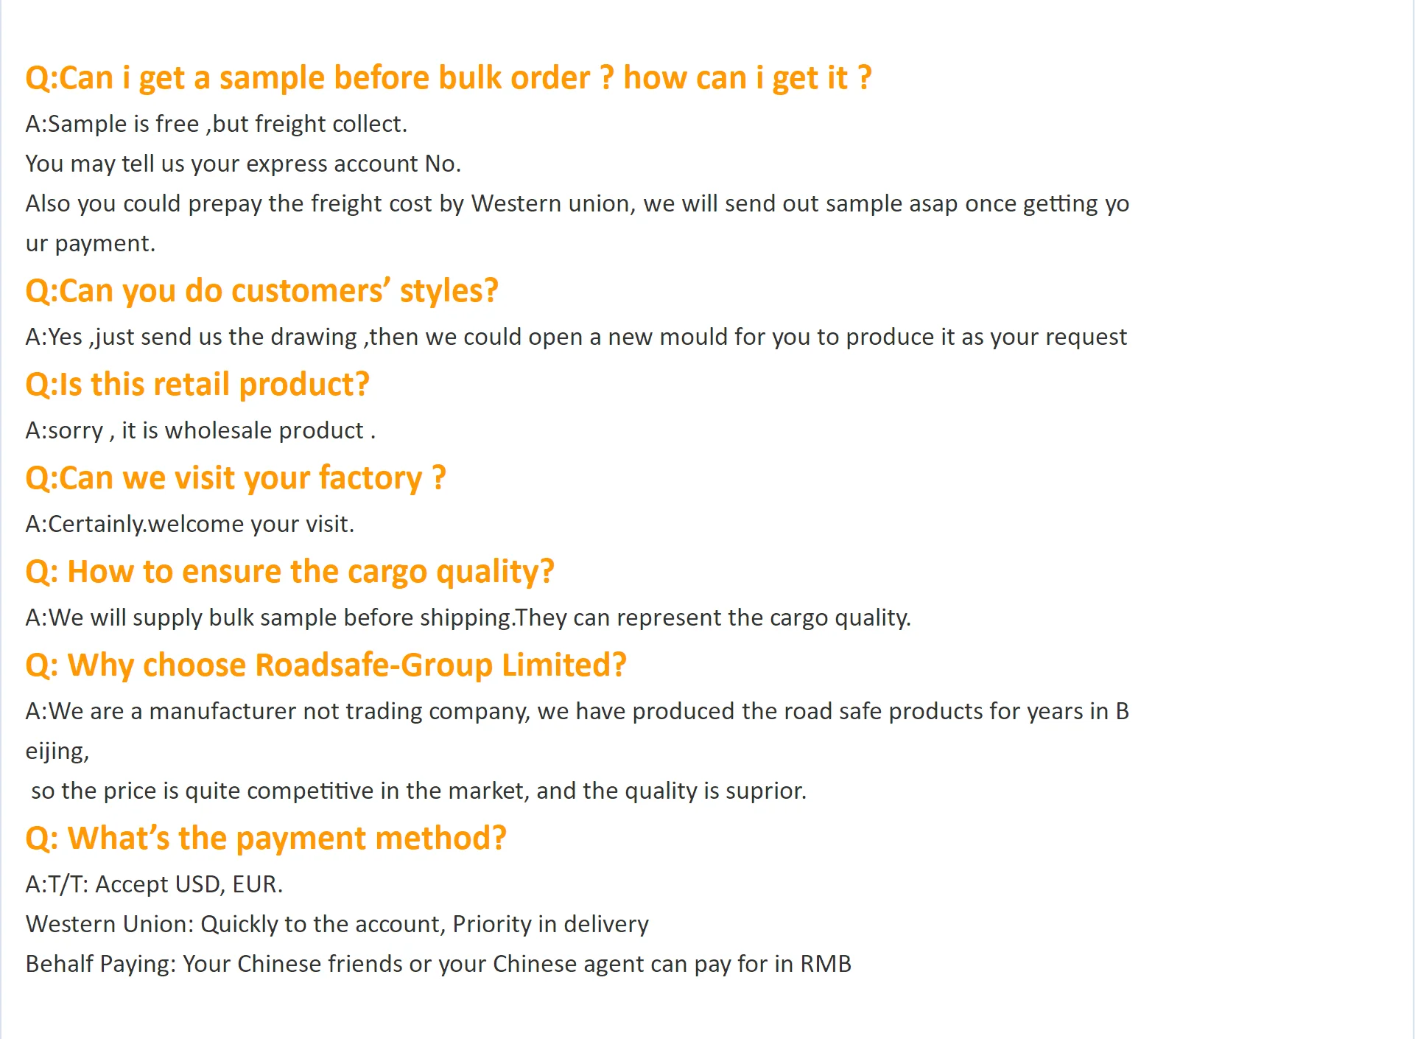Click the 'Certainly.welcome your visit.' answer
This screenshot has width=1415, height=1039.
pyautogui.click(x=189, y=524)
